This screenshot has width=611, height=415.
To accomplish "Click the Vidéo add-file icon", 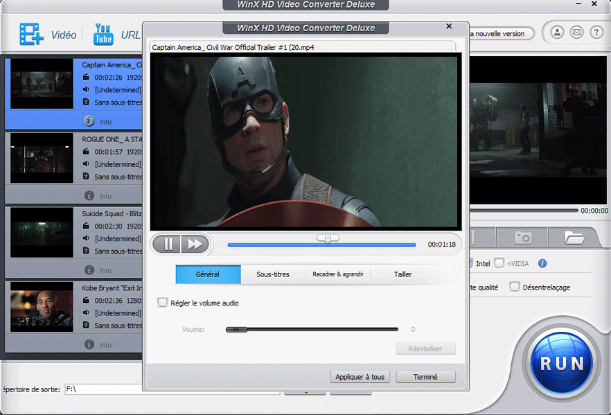I will click(x=32, y=34).
